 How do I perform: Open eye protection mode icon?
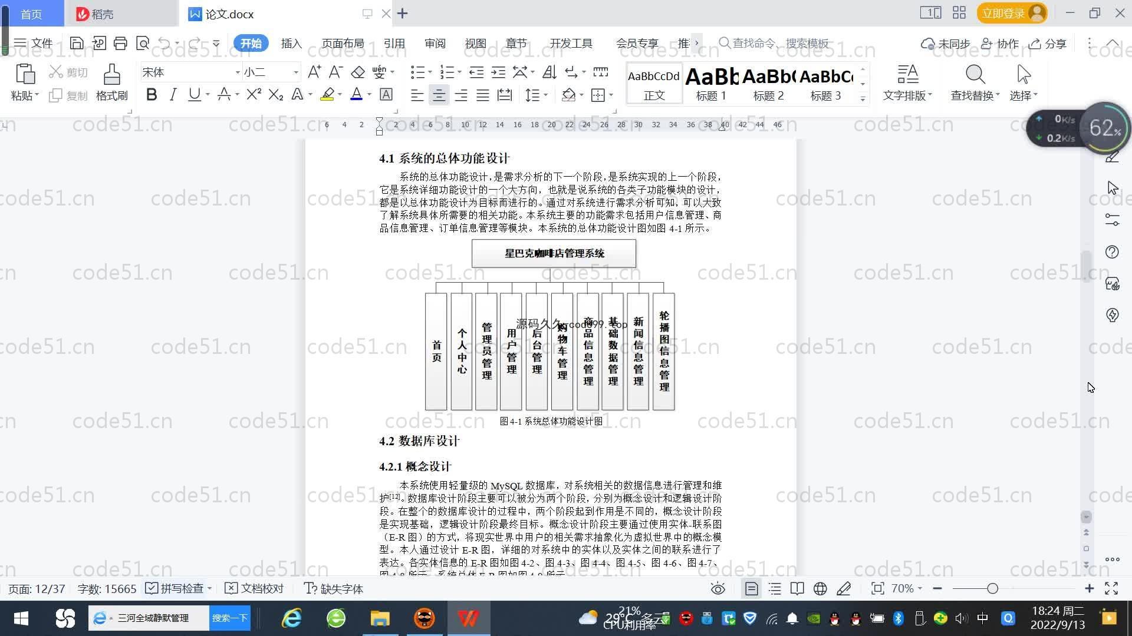[x=718, y=588]
